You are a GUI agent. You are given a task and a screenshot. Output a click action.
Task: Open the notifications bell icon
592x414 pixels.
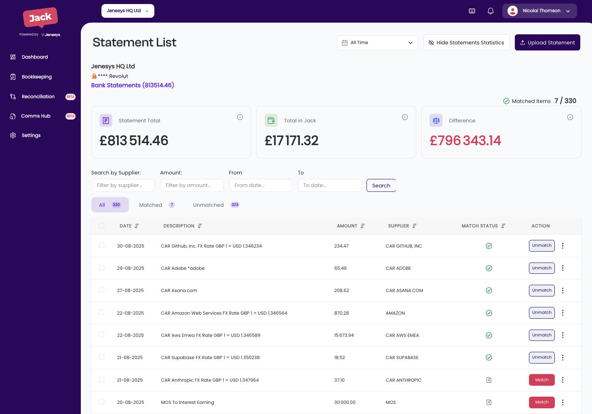(x=491, y=11)
